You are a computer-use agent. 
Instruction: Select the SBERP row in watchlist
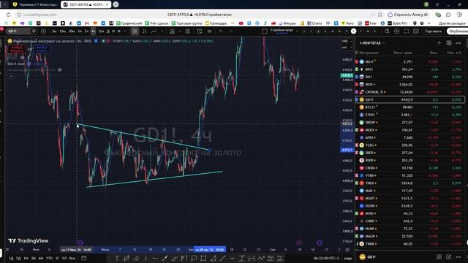pos(409,122)
